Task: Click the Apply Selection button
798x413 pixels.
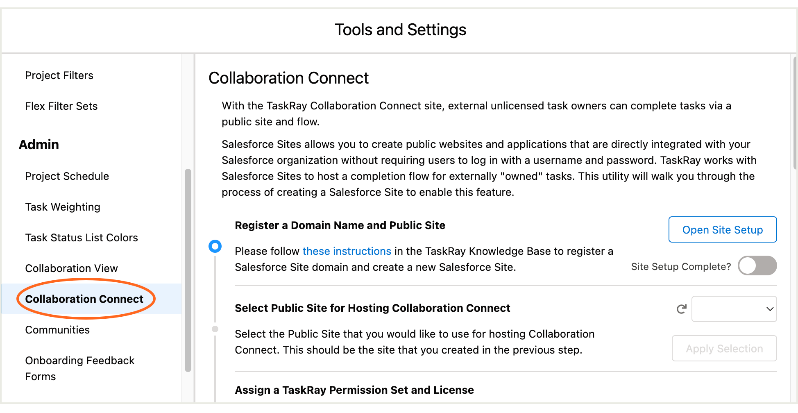Action: pos(724,348)
